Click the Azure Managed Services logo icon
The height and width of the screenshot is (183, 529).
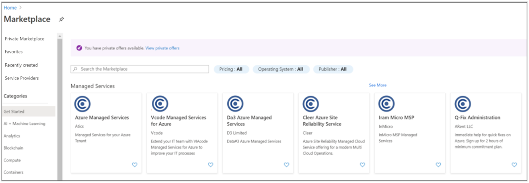[x=82, y=104]
